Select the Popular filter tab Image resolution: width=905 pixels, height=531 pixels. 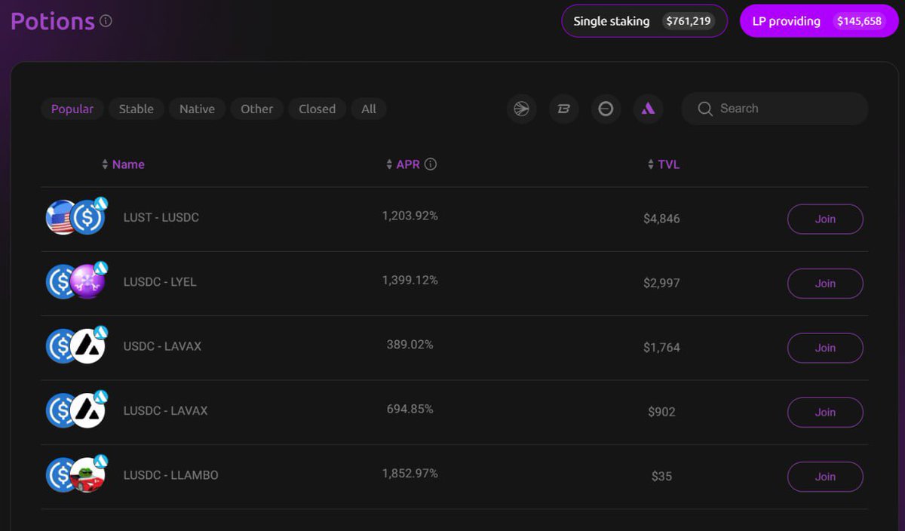(72, 109)
